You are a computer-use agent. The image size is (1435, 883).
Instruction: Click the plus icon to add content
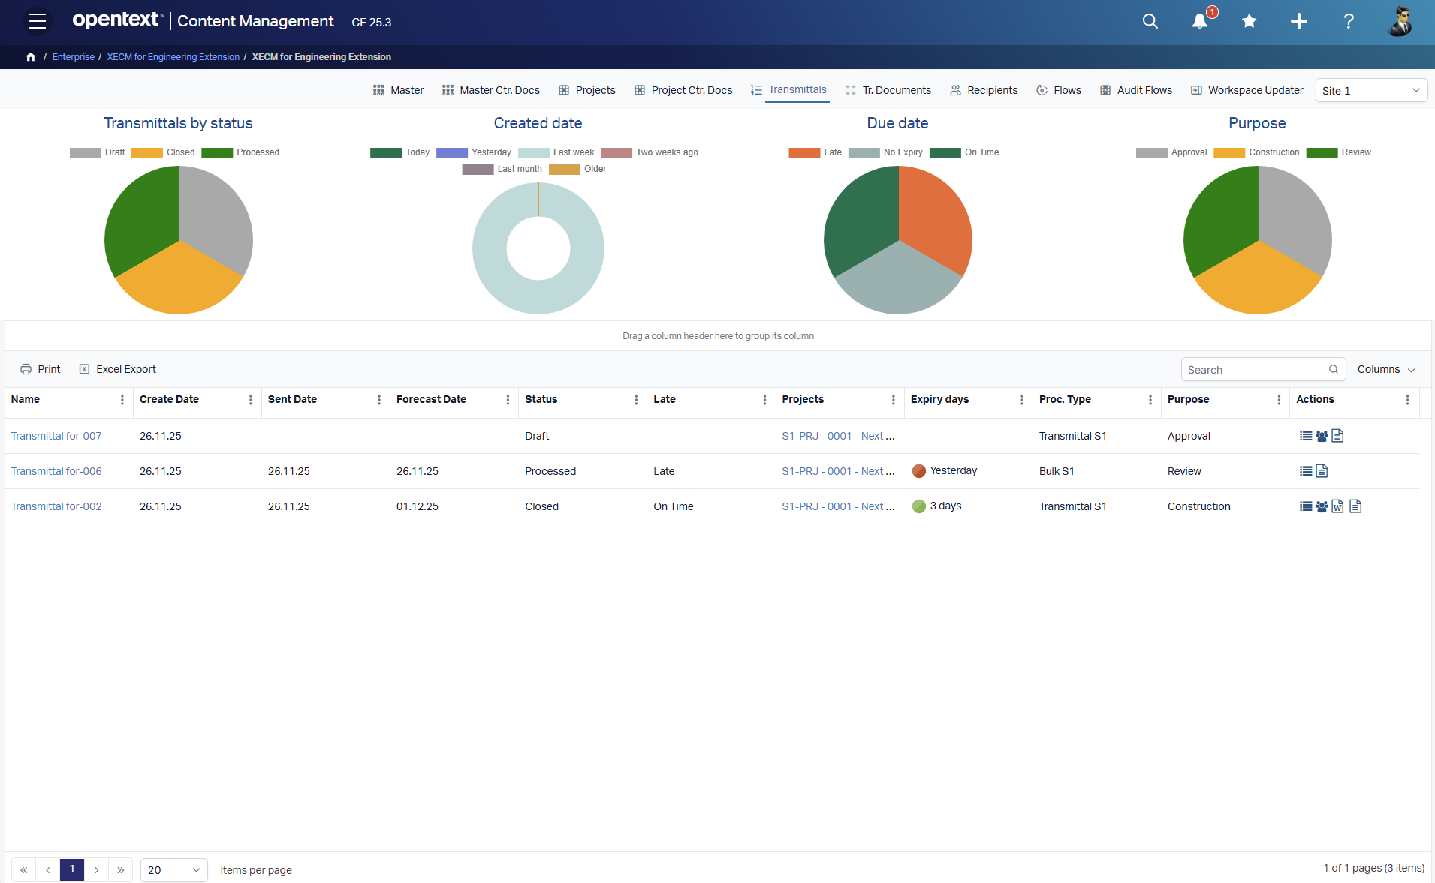coord(1298,22)
